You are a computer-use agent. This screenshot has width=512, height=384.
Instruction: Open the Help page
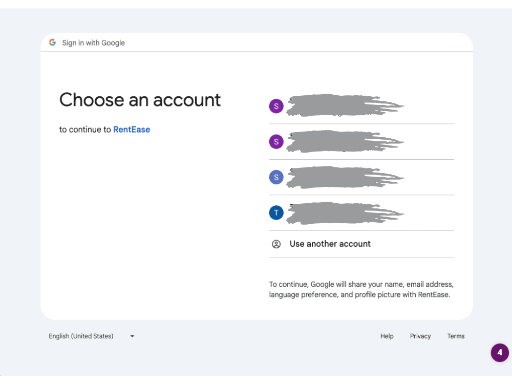pos(387,336)
